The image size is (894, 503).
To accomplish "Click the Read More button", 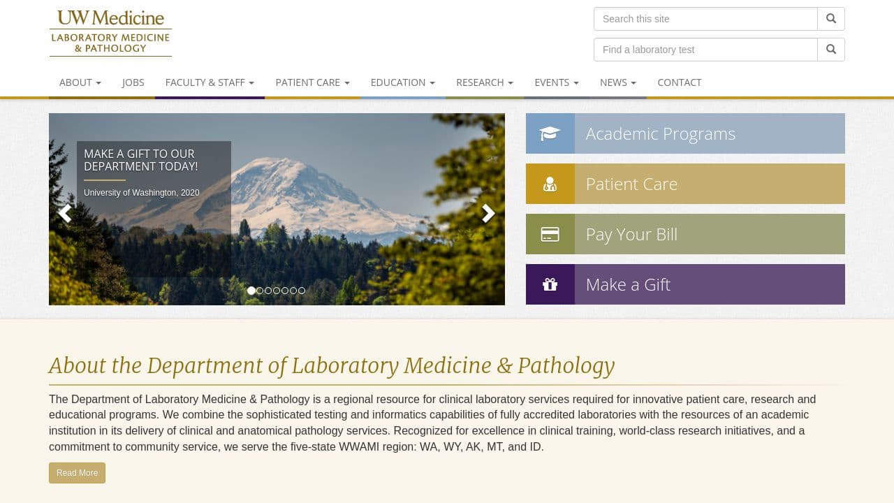I will tap(77, 473).
